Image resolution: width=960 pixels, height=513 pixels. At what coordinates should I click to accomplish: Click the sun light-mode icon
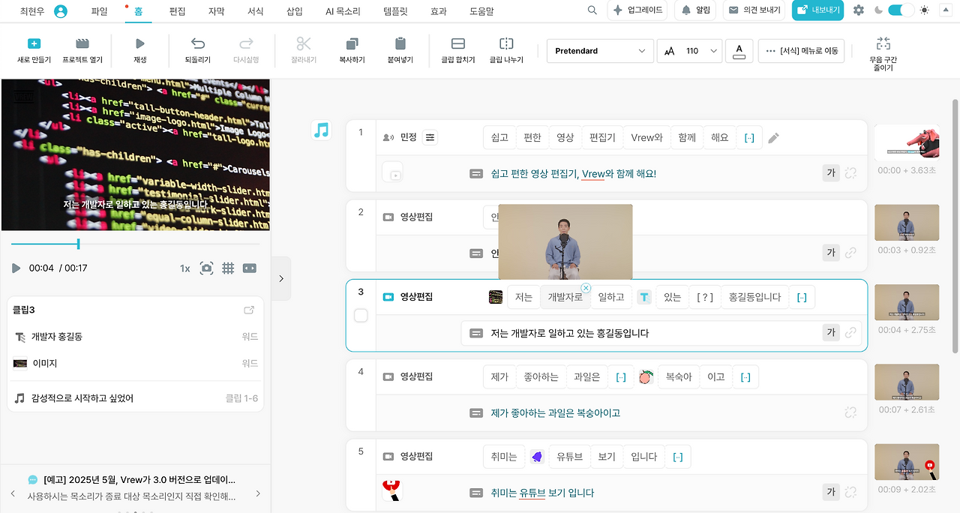[924, 10]
